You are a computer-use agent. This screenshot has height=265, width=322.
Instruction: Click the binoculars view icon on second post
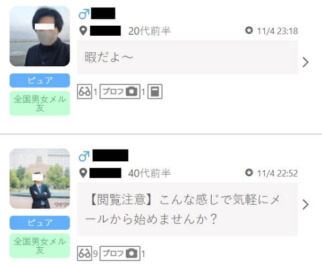[85, 253]
